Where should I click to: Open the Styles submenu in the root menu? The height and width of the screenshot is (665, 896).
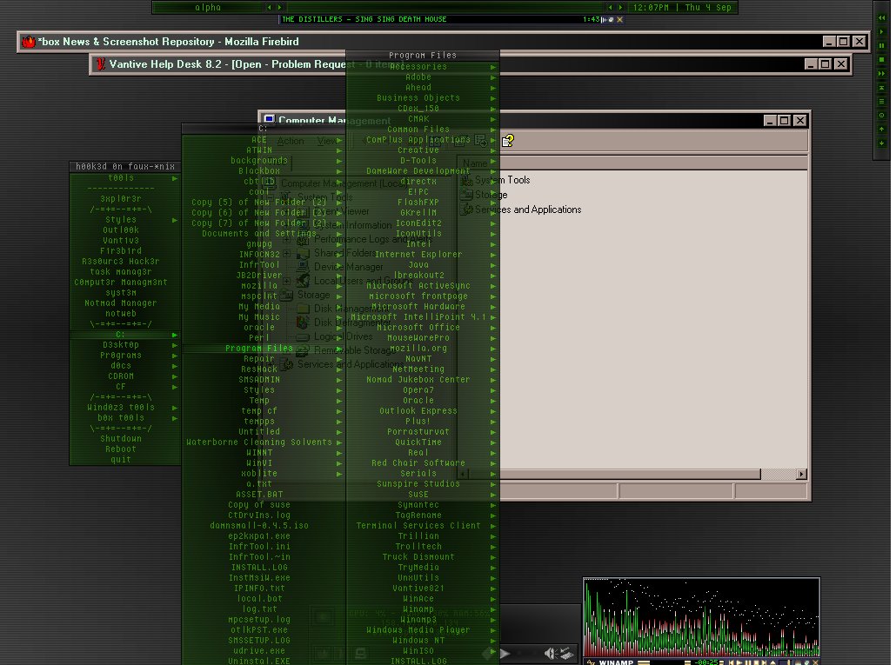click(x=124, y=220)
